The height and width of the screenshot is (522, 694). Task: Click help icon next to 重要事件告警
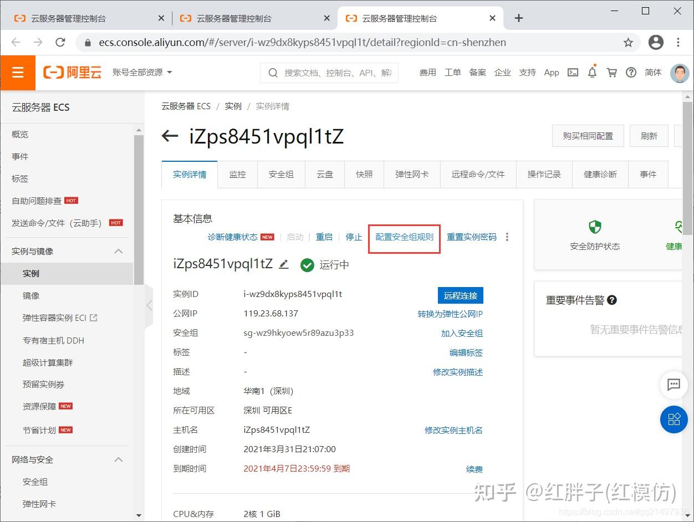coord(612,300)
